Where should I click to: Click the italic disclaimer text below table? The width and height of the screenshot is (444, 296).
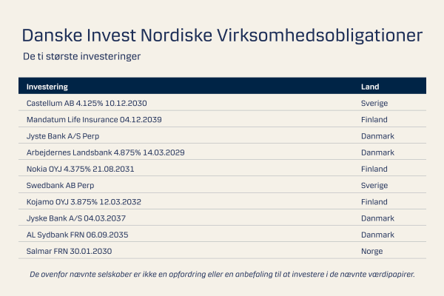222,274
